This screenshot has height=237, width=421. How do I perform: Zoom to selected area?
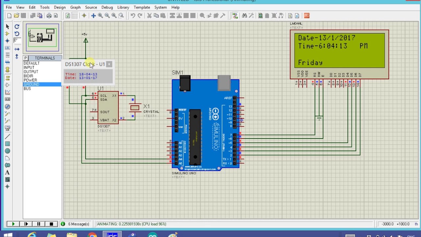[121, 15]
